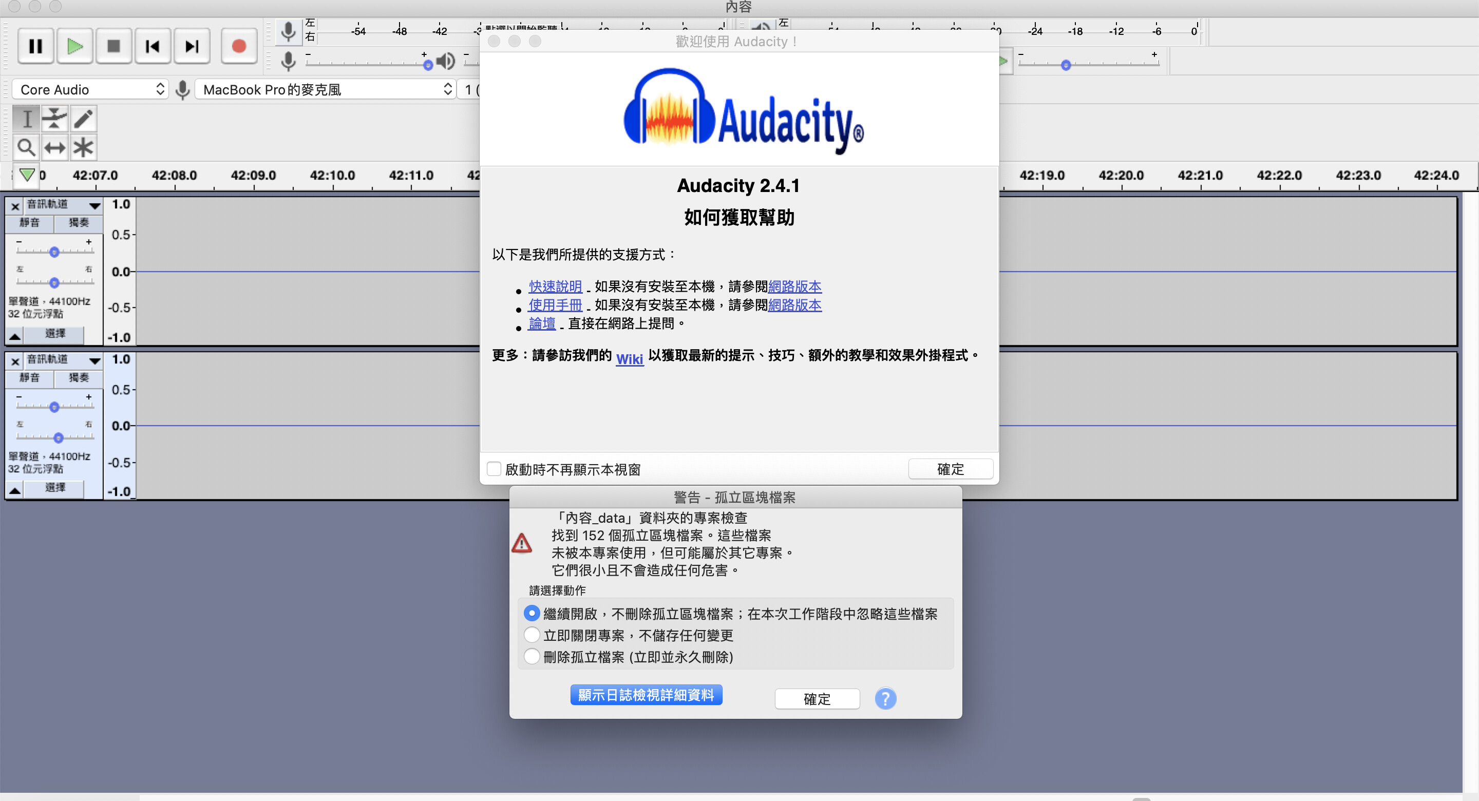Click the red Record button
This screenshot has height=801, width=1479.
[239, 46]
